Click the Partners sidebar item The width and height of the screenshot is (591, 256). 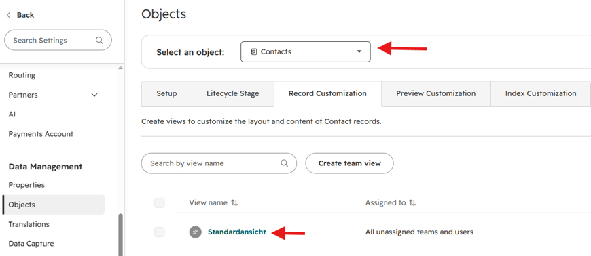(x=23, y=95)
